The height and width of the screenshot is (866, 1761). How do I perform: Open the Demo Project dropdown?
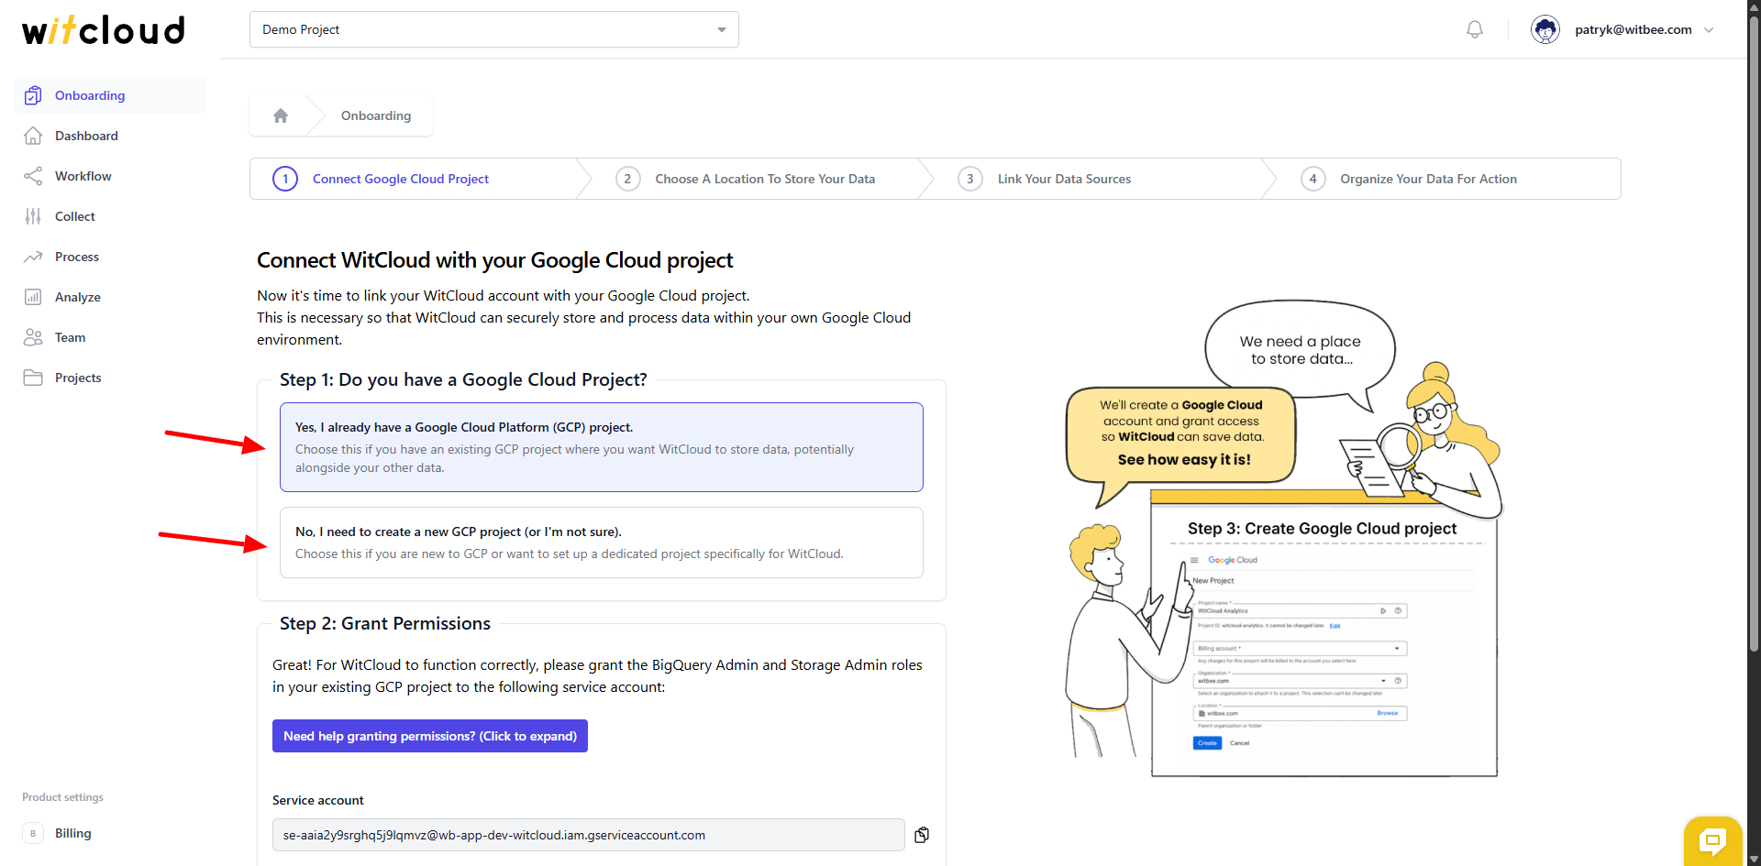pos(494,29)
